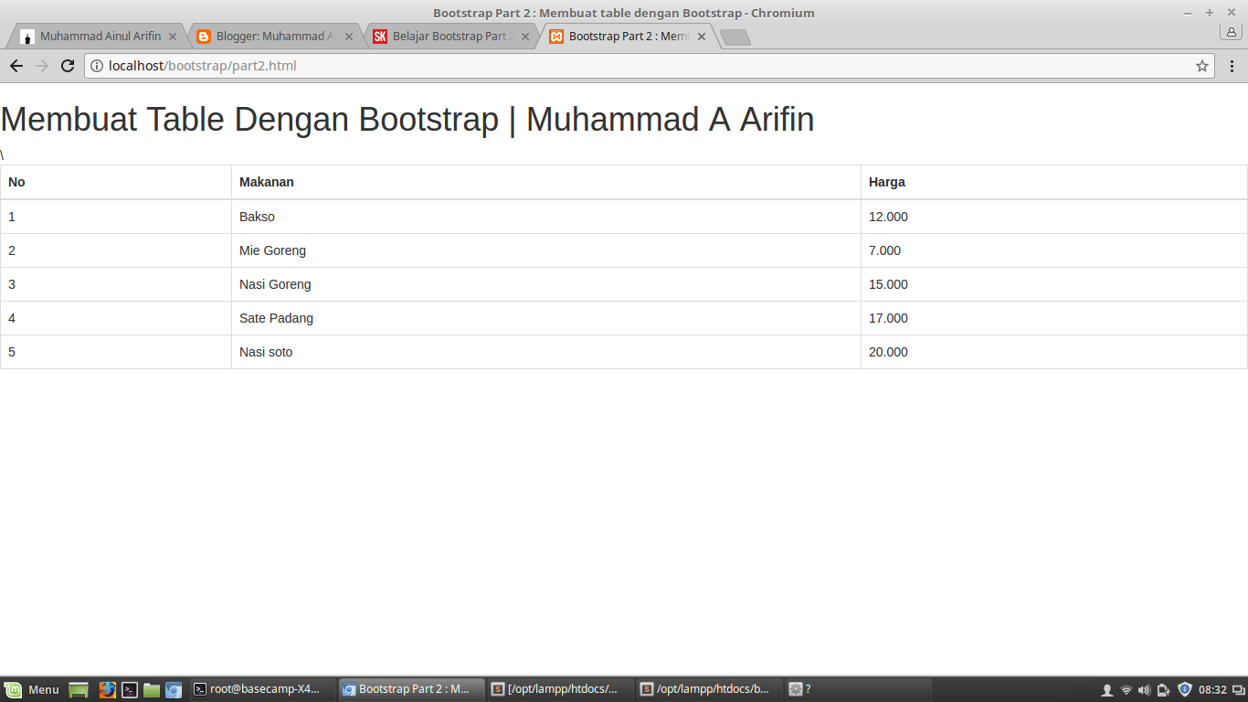Reload the current page
This screenshot has height=702, width=1248.
(x=67, y=66)
